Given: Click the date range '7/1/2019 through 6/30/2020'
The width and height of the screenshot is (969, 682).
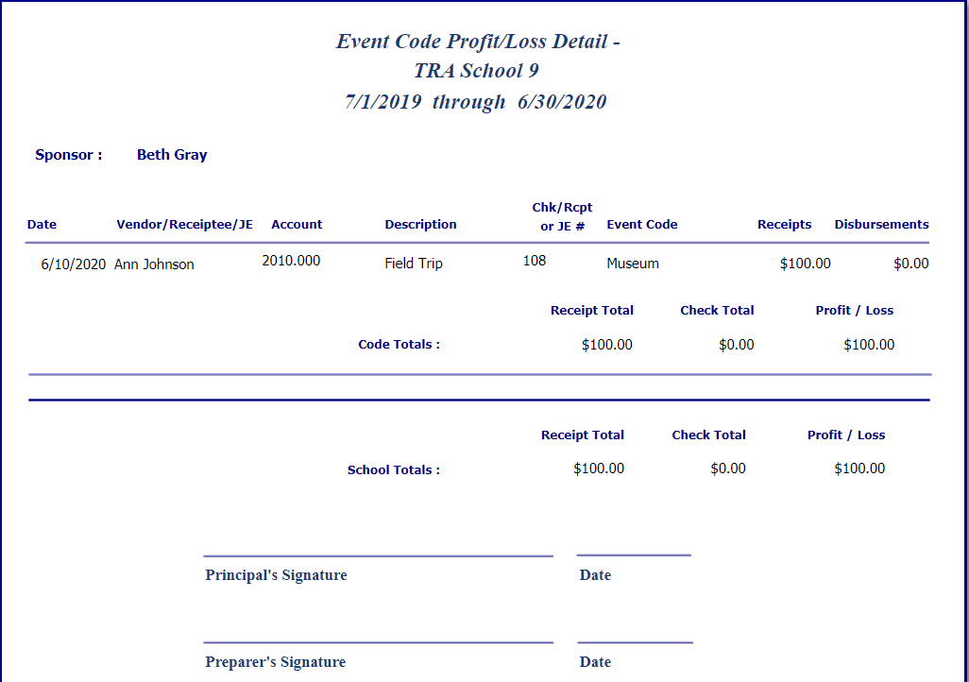Looking at the screenshot, I should [x=475, y=101].
